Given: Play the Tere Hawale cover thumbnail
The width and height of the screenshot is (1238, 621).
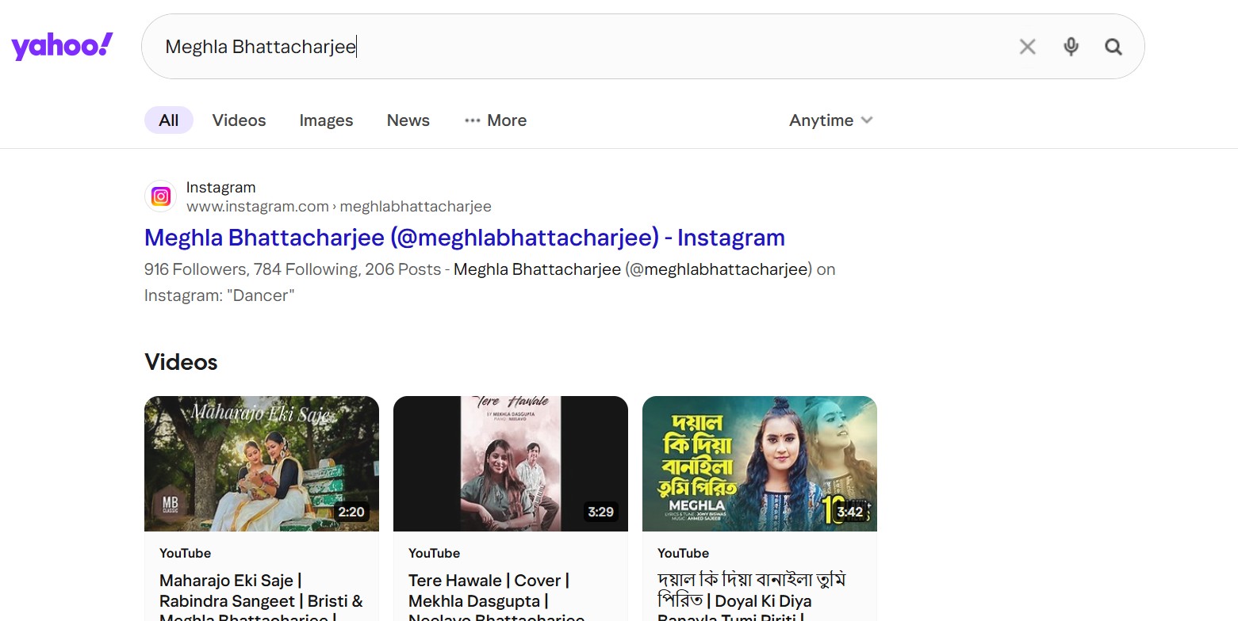Looking at the screenshot, I should (510, 463).
